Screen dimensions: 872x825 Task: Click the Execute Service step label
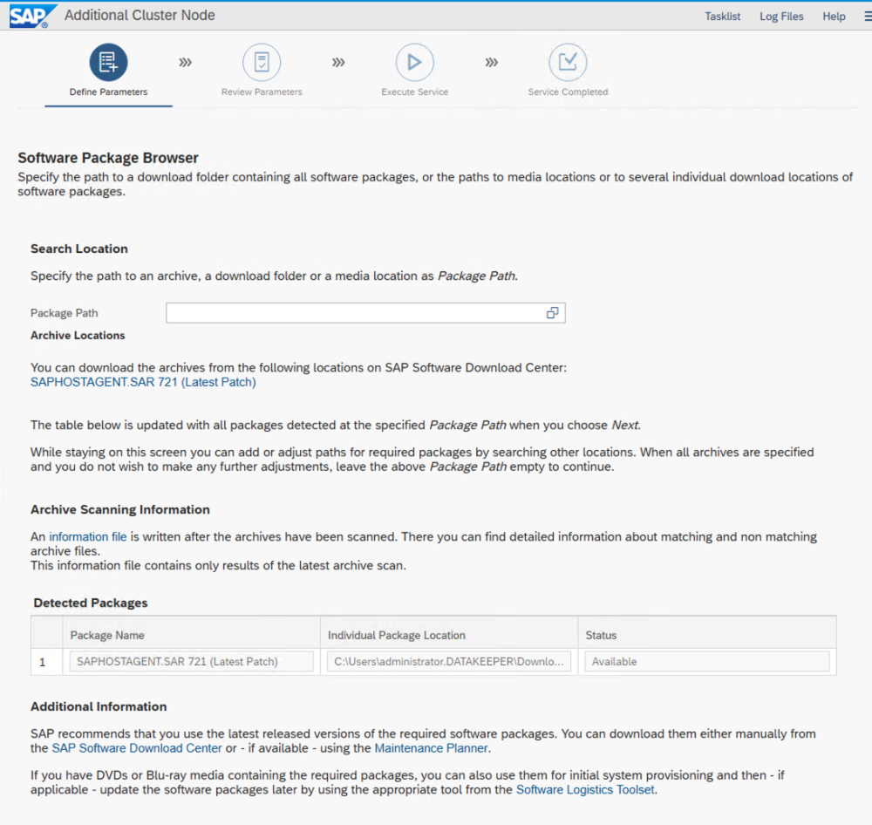coord(414,92)
